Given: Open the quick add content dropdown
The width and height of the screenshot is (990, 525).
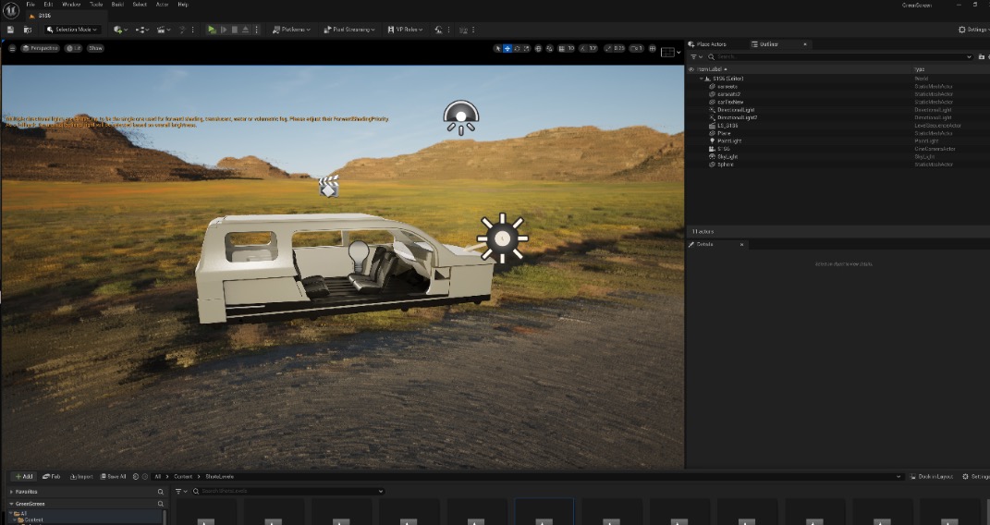Looking at the screenshot, I should point(120,30).
